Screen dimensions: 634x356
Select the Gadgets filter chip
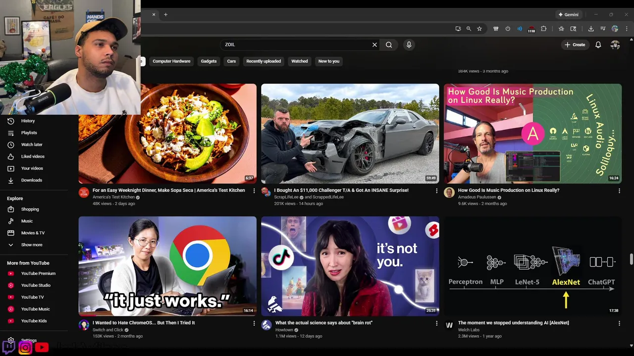(209, 61)
